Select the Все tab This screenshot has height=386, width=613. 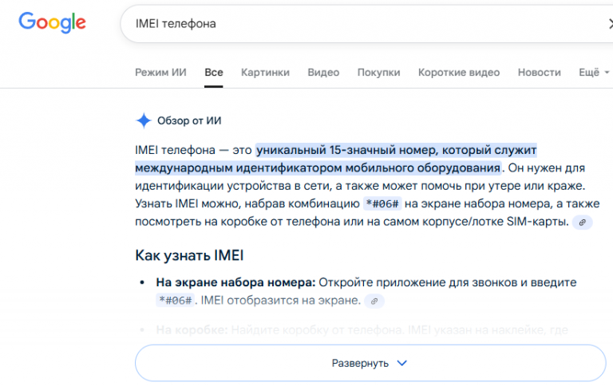pos(213,72)
